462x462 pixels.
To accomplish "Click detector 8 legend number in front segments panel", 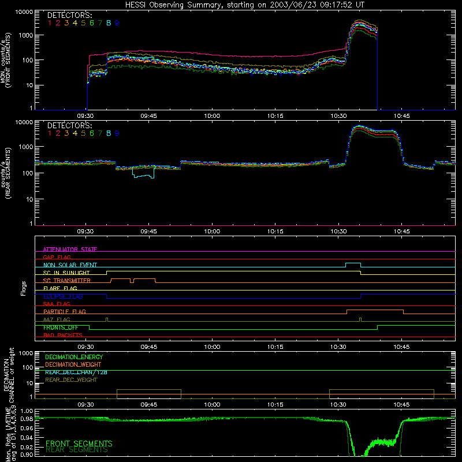I will (x=109, y=23).
